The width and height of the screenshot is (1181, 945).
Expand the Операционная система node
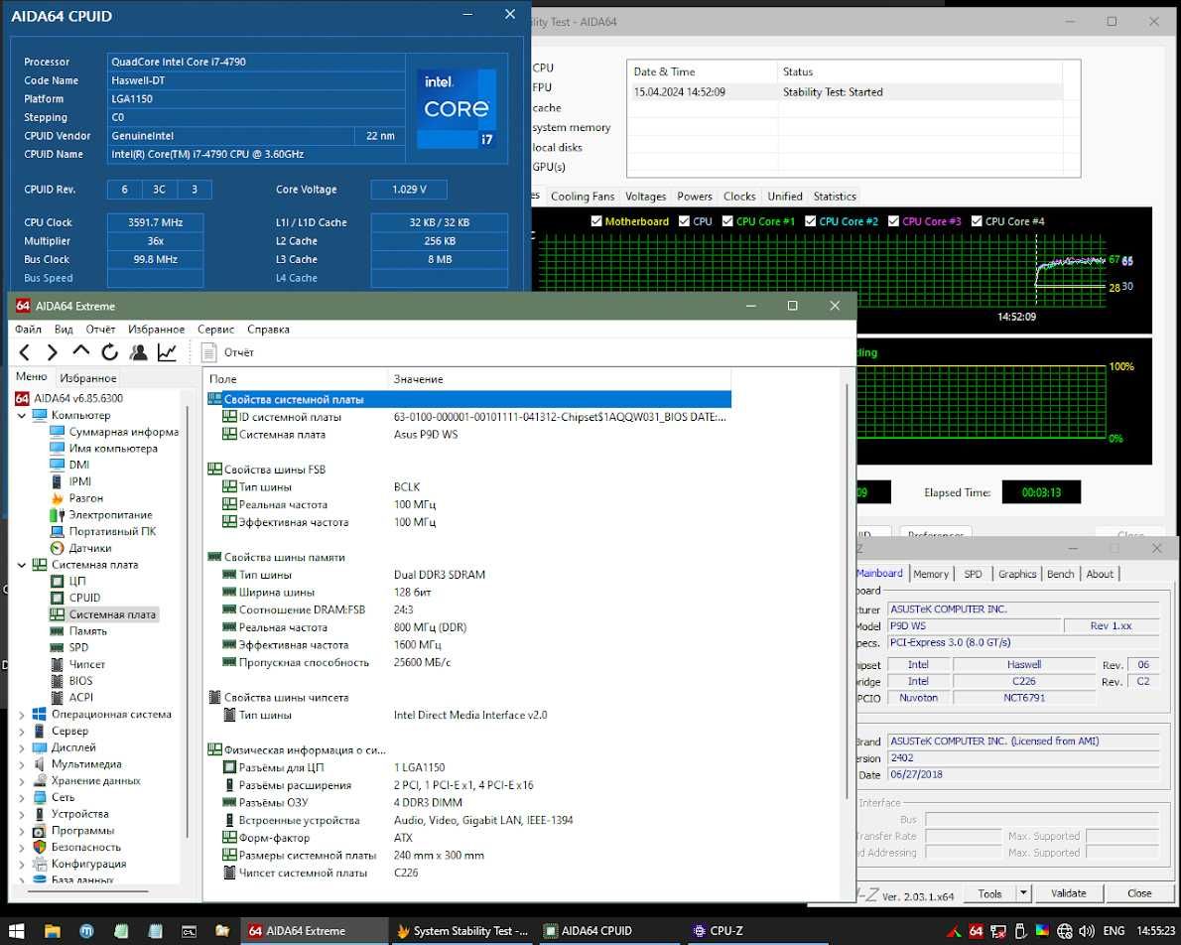pyautogui.click(x=21, y=715)
